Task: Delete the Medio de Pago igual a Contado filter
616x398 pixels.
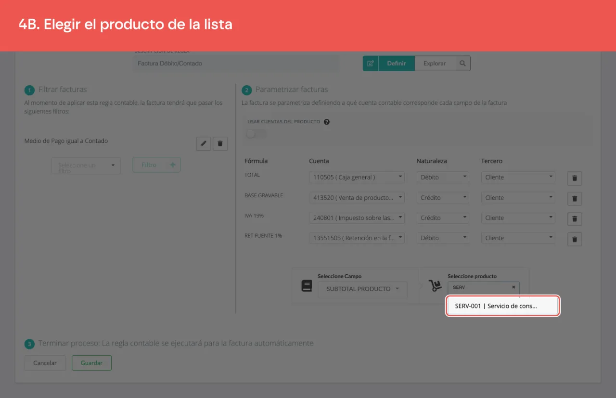Action: (x=220, y=143)
